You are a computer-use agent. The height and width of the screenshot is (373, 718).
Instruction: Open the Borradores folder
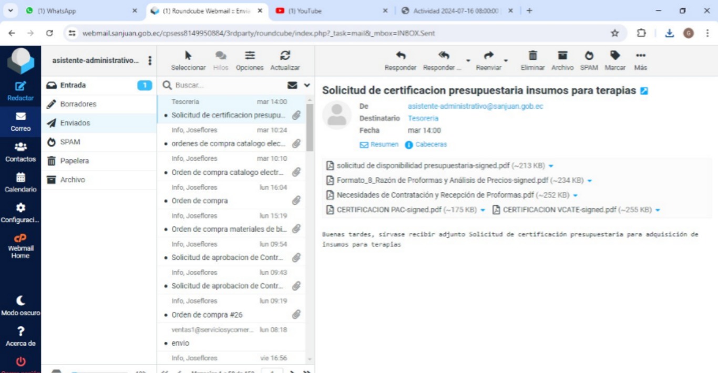pyautogui.click(x=78, y=104)
